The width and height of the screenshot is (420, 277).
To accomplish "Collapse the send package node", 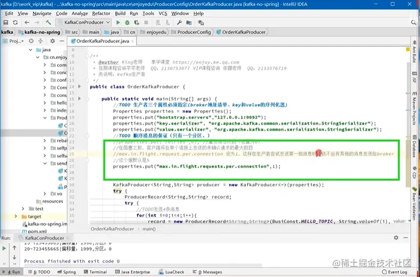I will click(x=45, y=163).
